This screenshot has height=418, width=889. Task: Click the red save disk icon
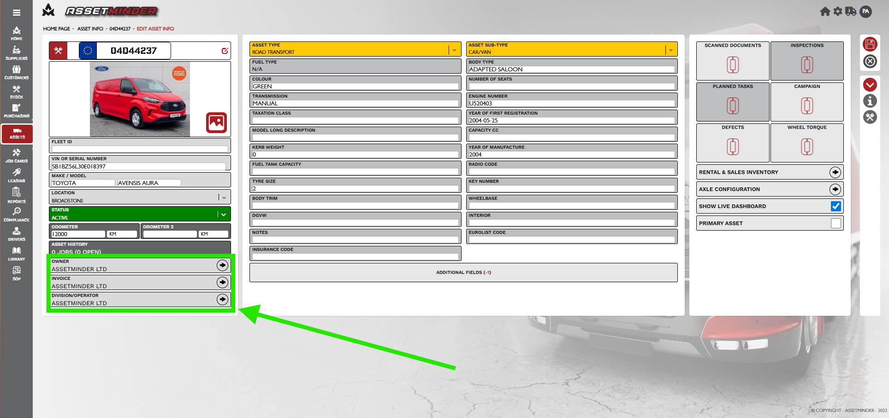click(x=870, y=44)
